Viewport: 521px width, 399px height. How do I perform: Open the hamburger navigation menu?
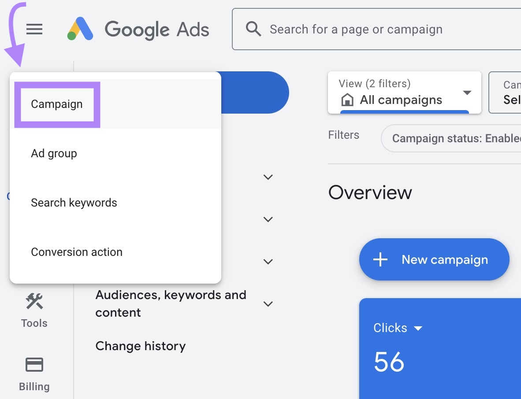[34, 29]
